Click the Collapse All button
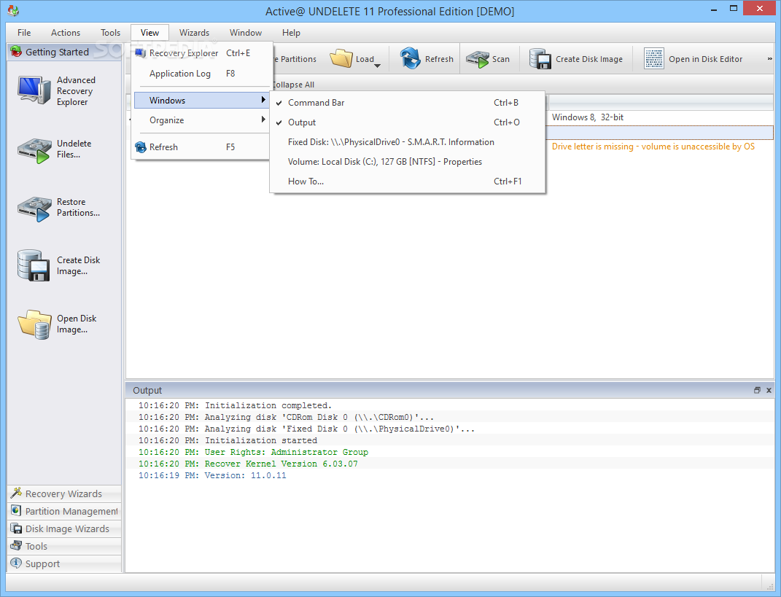Screen dimensions: 781x597 click(x=294, y=85)
